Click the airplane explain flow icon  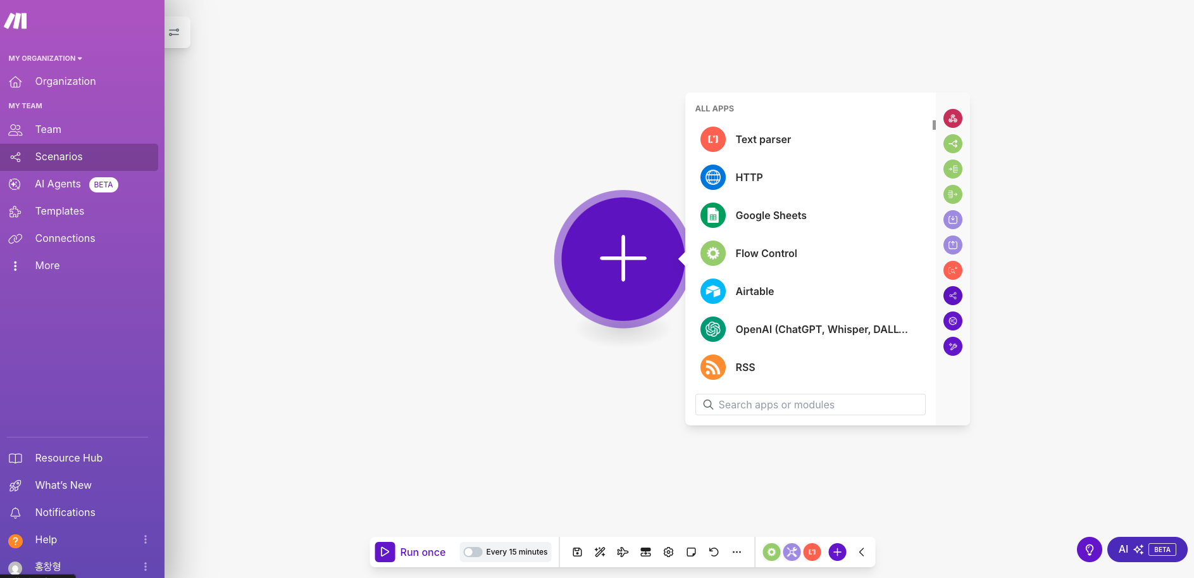coord(623,552)
